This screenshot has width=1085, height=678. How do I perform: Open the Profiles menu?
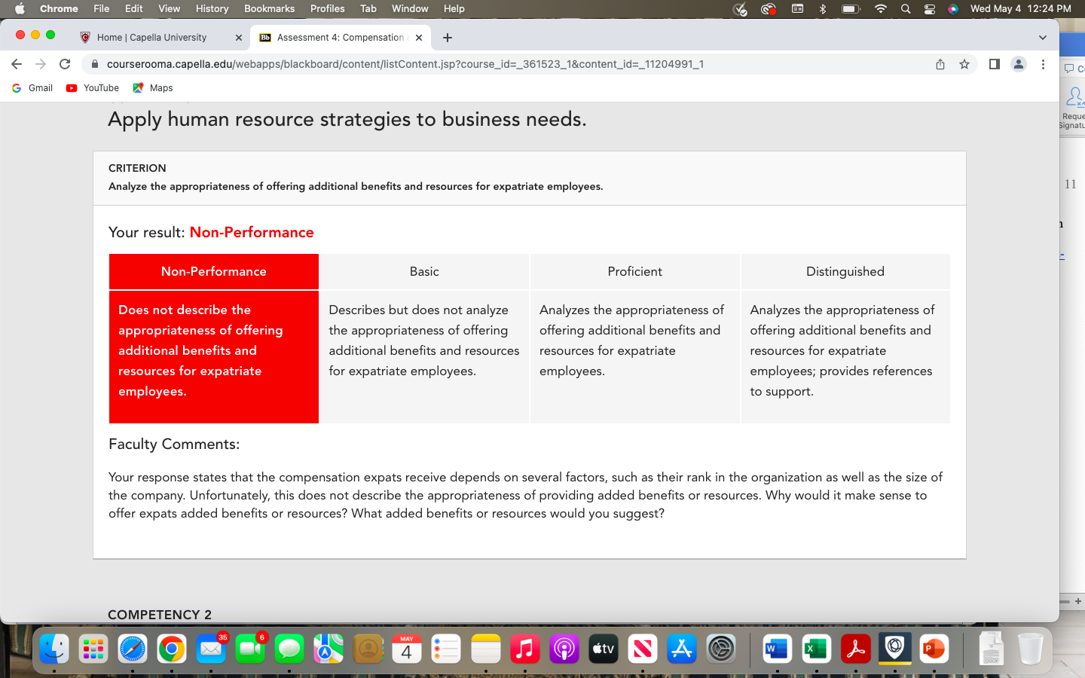pos(328,8)
